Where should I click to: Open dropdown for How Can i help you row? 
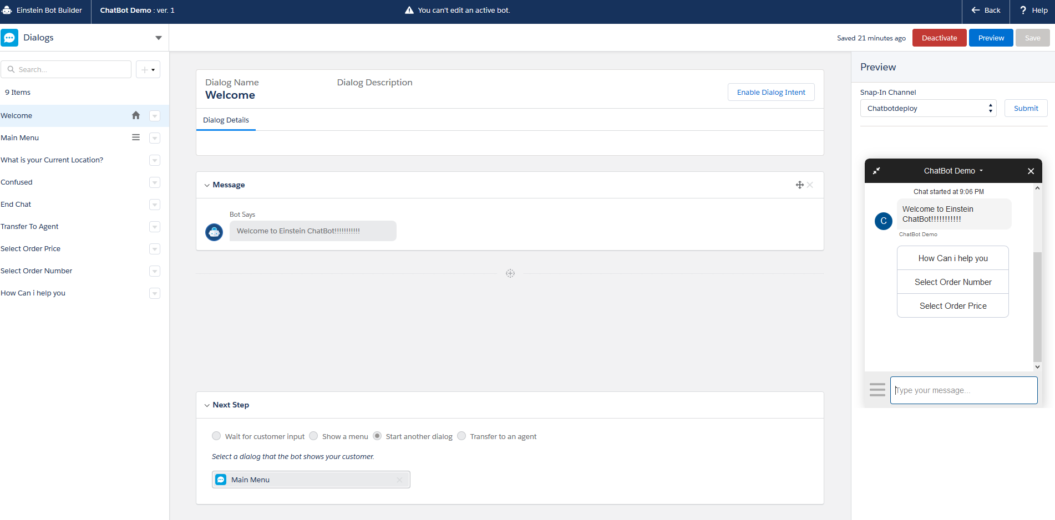[155, 293]
